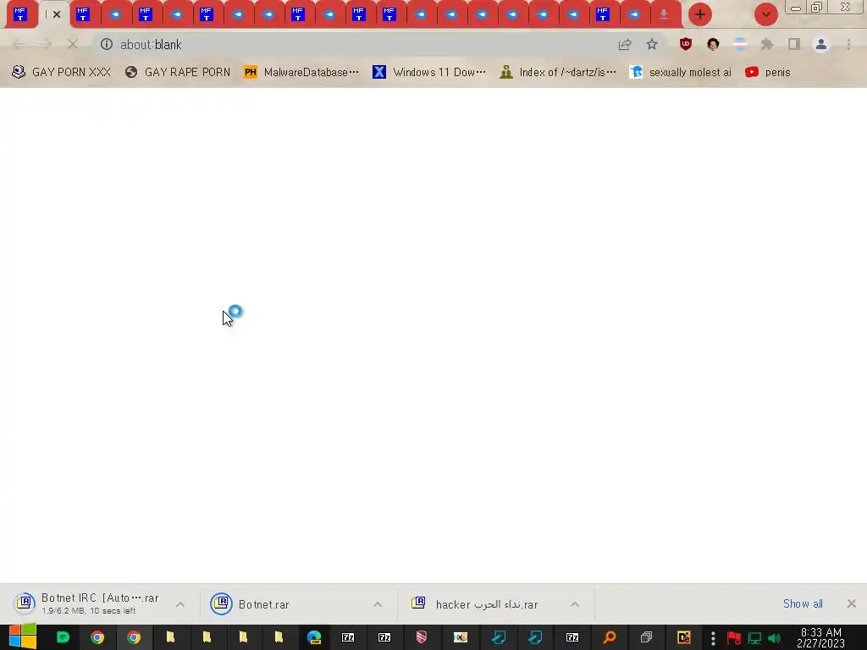
Task: View site information icon beside about:blank
Action: click(x=107, y=44)
